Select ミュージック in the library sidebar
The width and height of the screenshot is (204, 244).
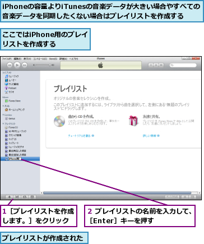pos(12,76)
